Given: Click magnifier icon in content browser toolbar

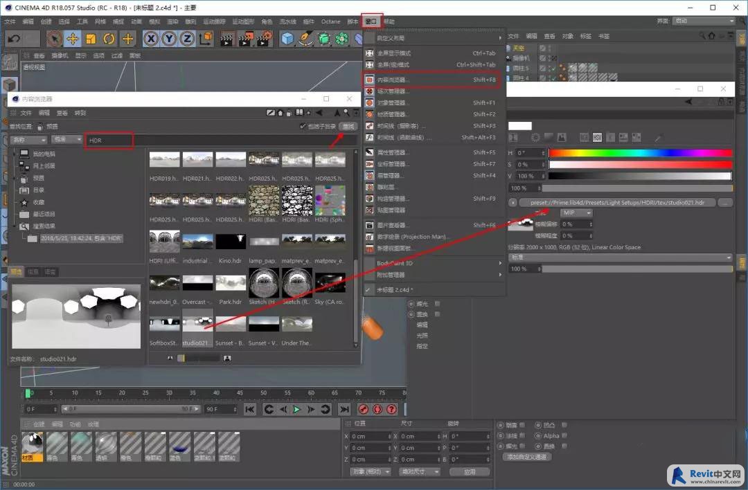Looking at the screenshot, I should [x=347, y=113].
